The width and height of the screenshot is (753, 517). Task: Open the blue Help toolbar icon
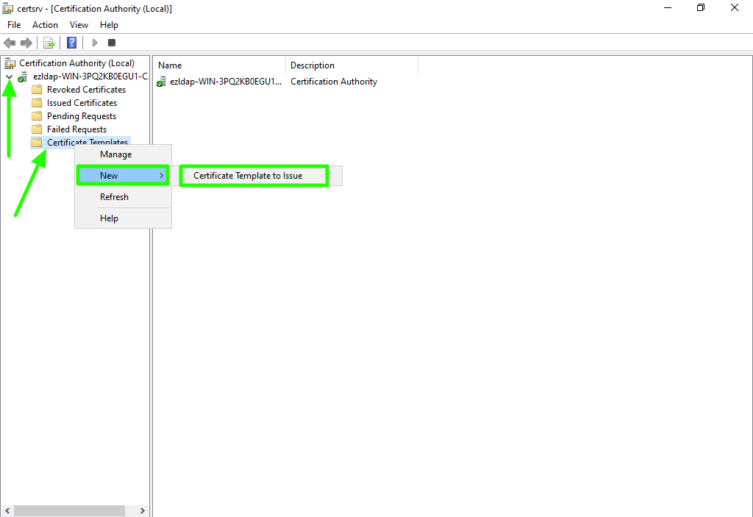pyautogui.click(x=71, y=43)
